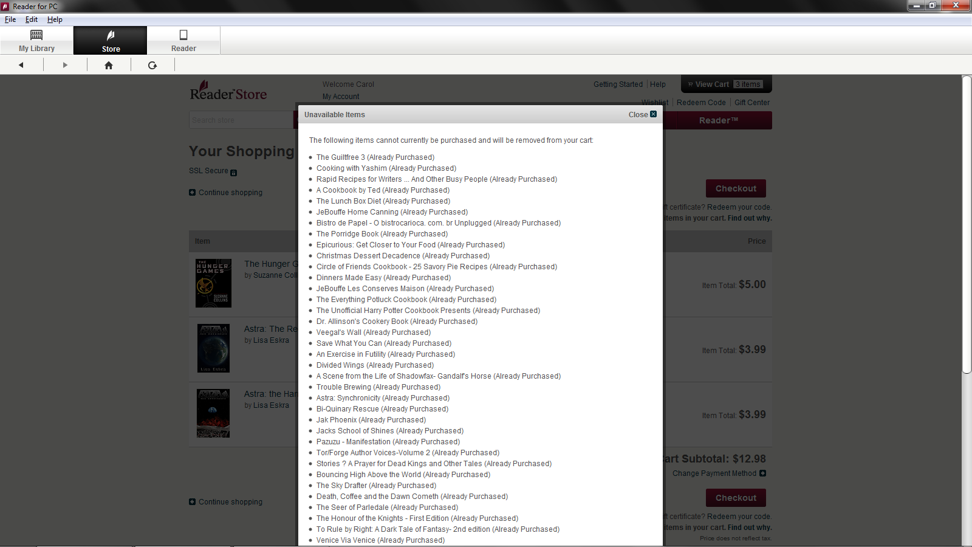
Task: Click 'Jak Phoenix' list entry
Action: coord(371,420)
